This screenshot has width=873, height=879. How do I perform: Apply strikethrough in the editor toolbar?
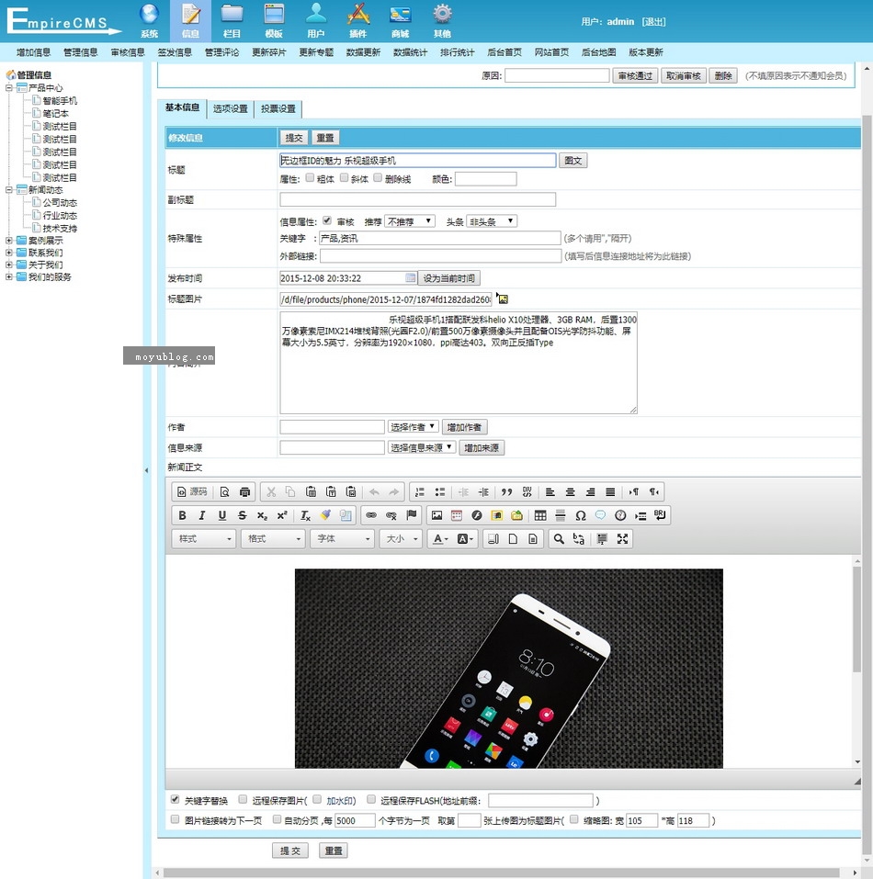[x=242, y=515]
